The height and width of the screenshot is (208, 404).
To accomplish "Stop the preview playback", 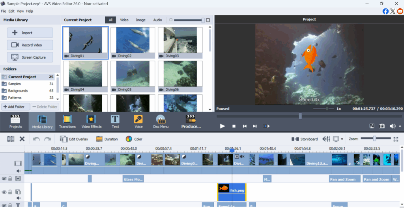I will (234, 126).
